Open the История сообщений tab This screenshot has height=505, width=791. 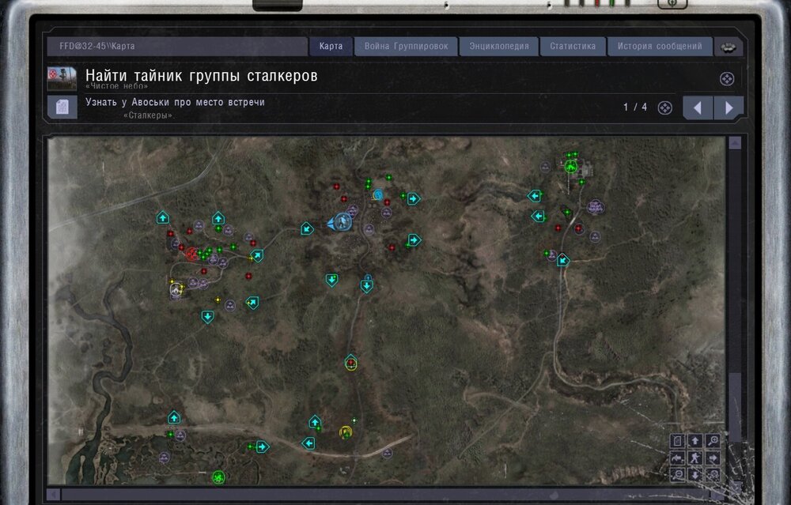pyautogui.click(x=660, y=47)
